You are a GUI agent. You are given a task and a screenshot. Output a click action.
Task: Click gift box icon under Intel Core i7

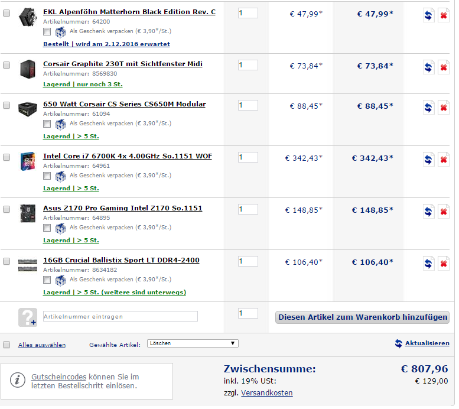point(60,176)
